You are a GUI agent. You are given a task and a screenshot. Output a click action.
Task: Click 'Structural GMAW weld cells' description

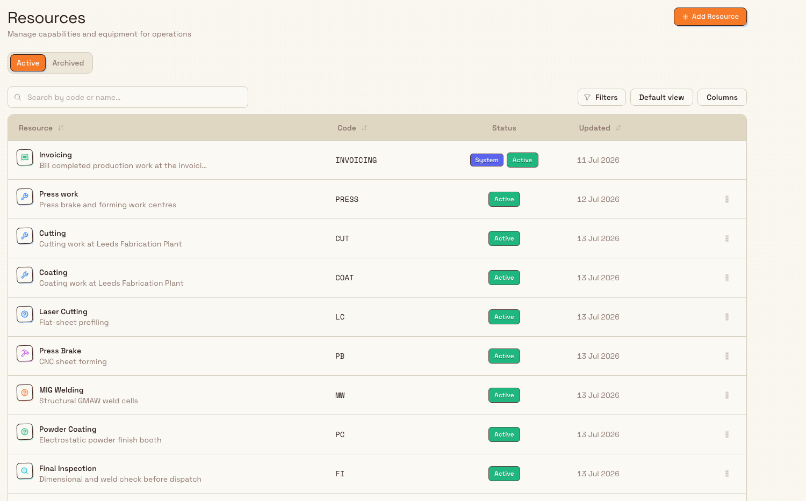pos(89,401)
